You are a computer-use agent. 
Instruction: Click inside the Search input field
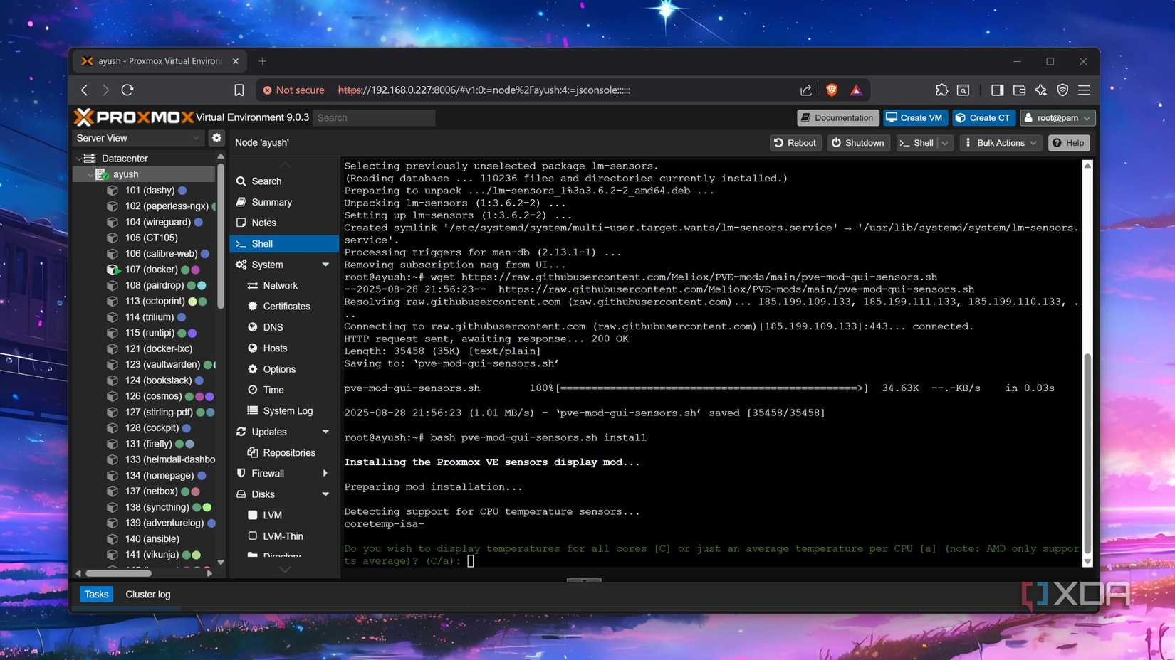[374, 117]
